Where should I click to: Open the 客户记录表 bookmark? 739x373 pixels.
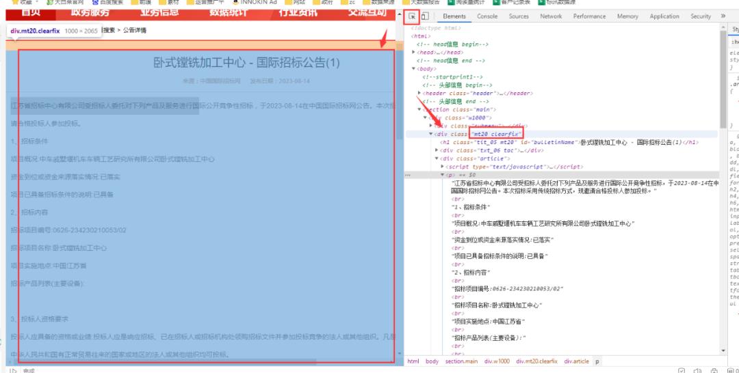click(x=511, y=2)
